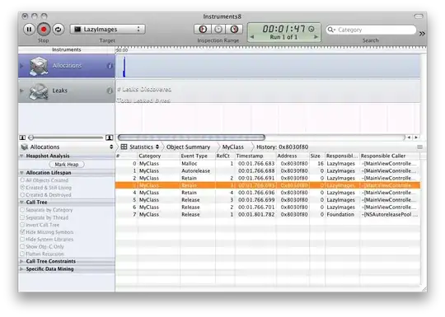This screenshot has width=445, height=317.
Task: Click timestamp 00:01.766.699 cell
Action: point(256,200)
